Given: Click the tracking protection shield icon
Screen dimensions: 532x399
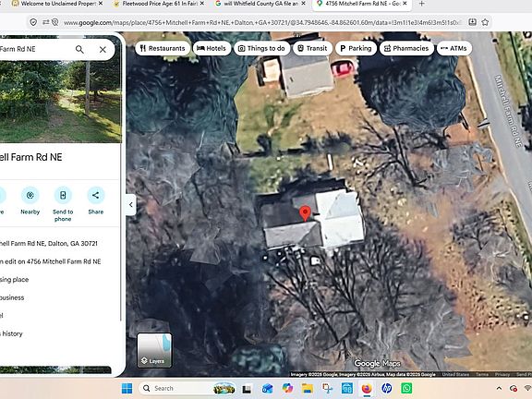Looking at the screenshot, I should 33,22.
